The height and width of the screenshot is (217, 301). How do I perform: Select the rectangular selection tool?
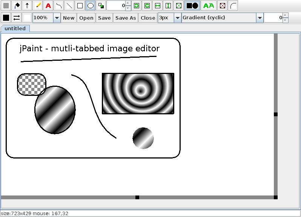click(x=6, y=6)
